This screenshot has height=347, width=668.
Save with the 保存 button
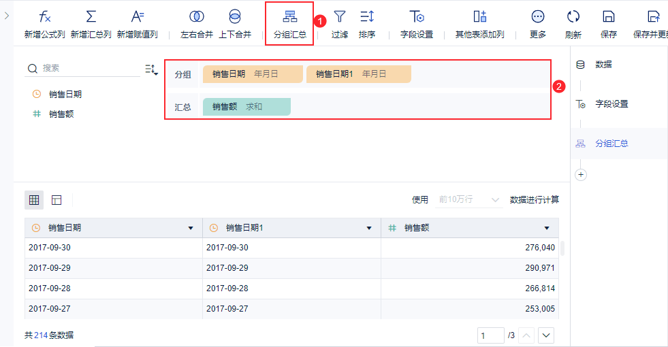pos(608,24)
